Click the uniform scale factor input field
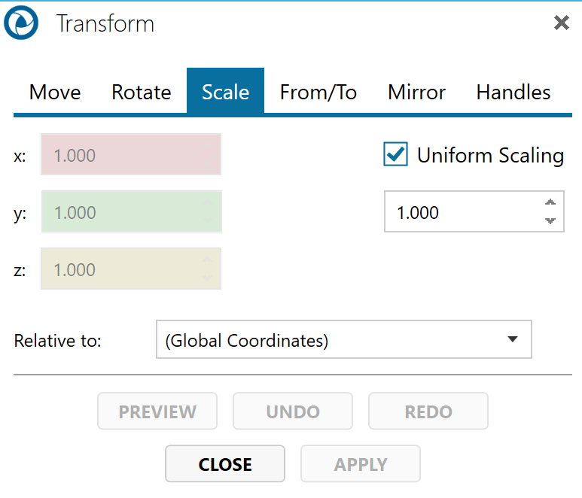Viewport: 582px width, 498px height. [459, 212]
